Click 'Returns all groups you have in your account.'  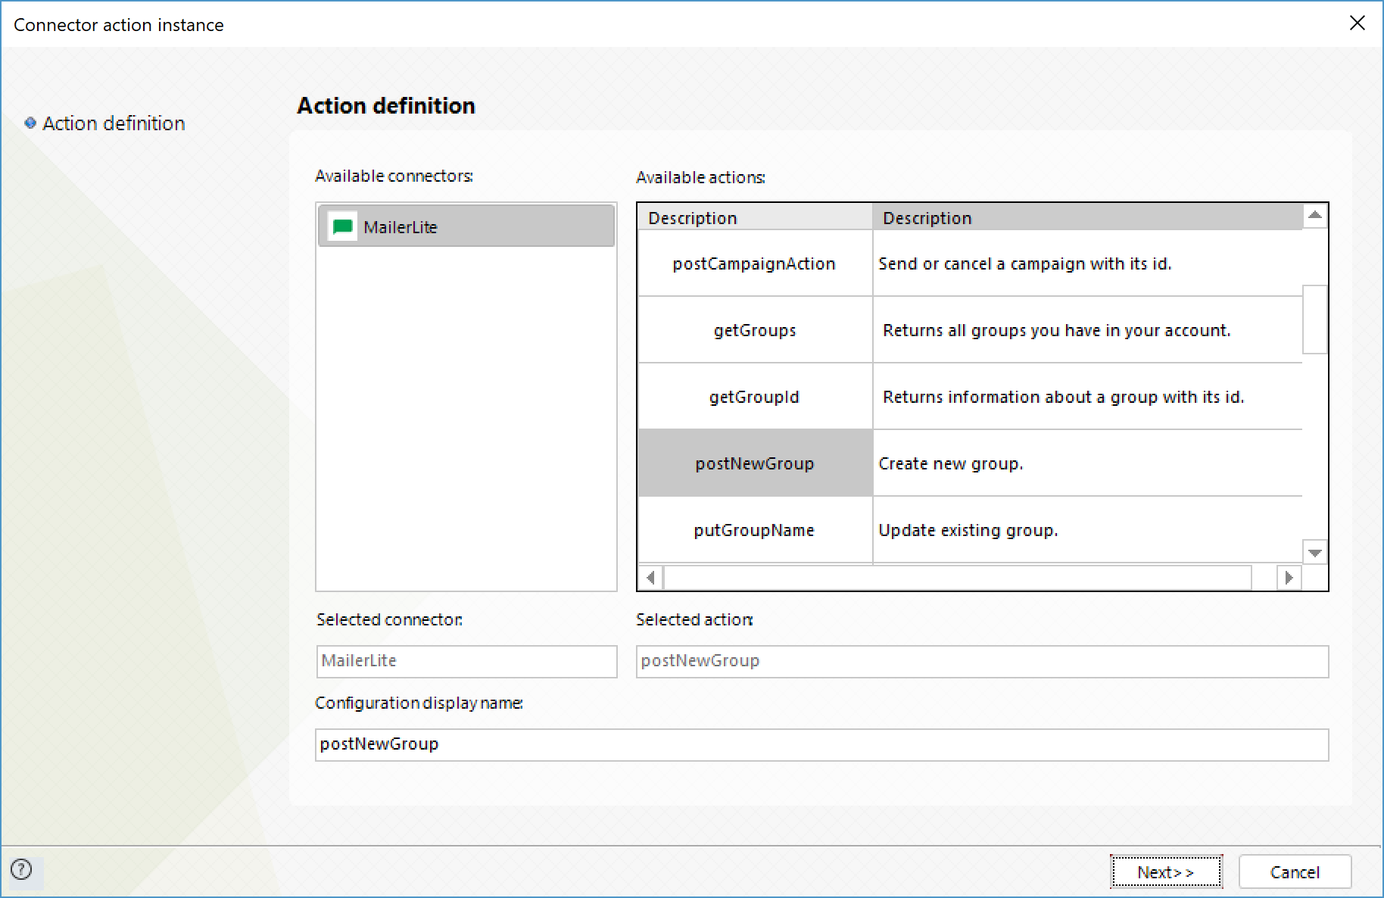(1056, 330)
